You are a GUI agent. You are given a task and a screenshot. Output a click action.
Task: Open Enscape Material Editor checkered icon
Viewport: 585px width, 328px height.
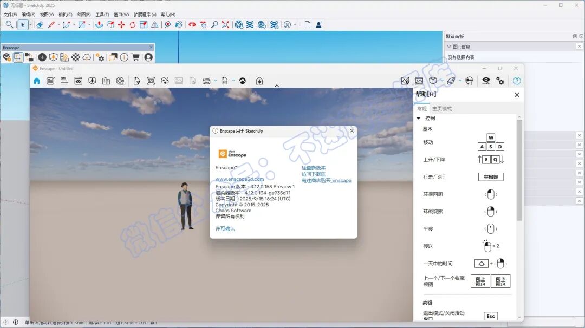[x=76, y=57]
